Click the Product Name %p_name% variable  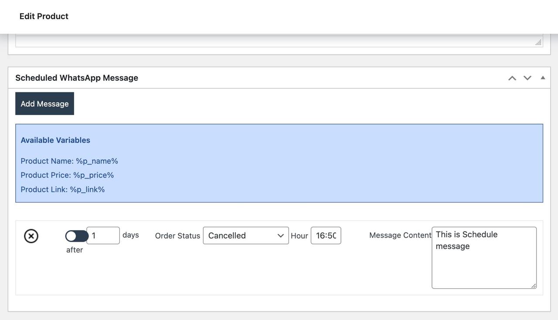pos(69,161)
